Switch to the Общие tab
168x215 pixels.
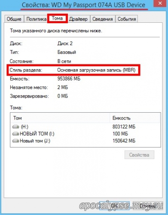pos(14,19)
